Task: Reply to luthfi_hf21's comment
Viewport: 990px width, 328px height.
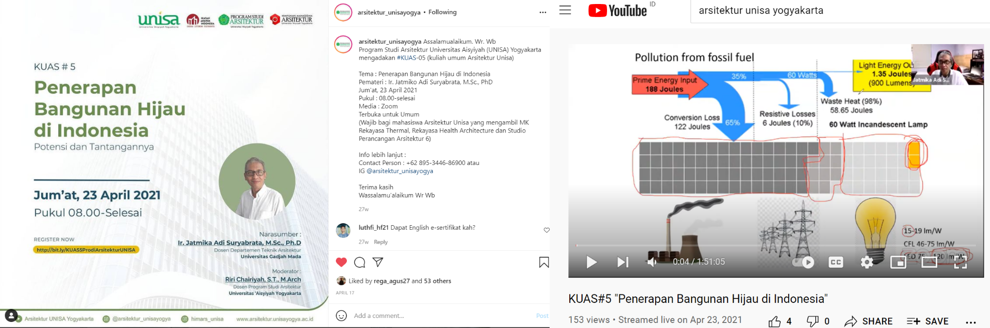Action: 381,242
